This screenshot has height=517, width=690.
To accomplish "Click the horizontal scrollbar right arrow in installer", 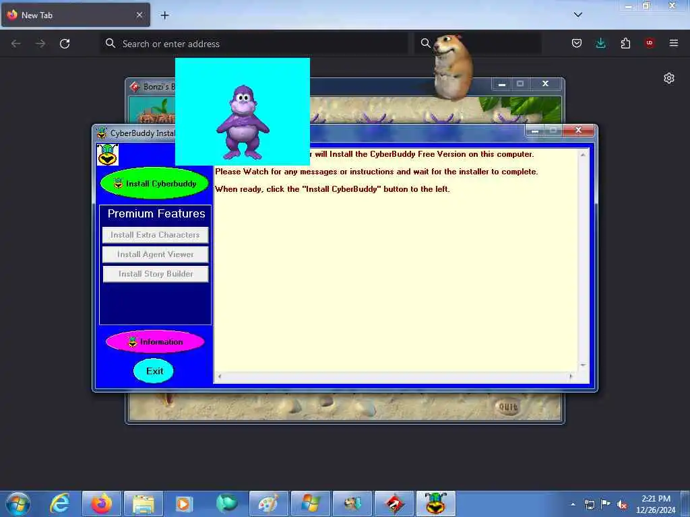I will click(x=571, y=376).
